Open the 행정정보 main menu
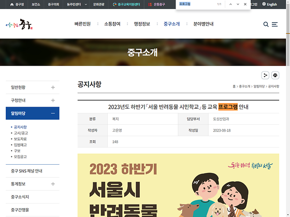 (x=142, y=24)
